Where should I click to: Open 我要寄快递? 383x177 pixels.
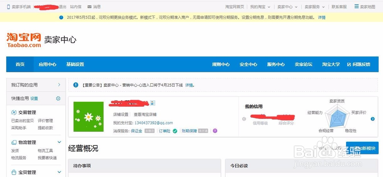pos(47,158)
